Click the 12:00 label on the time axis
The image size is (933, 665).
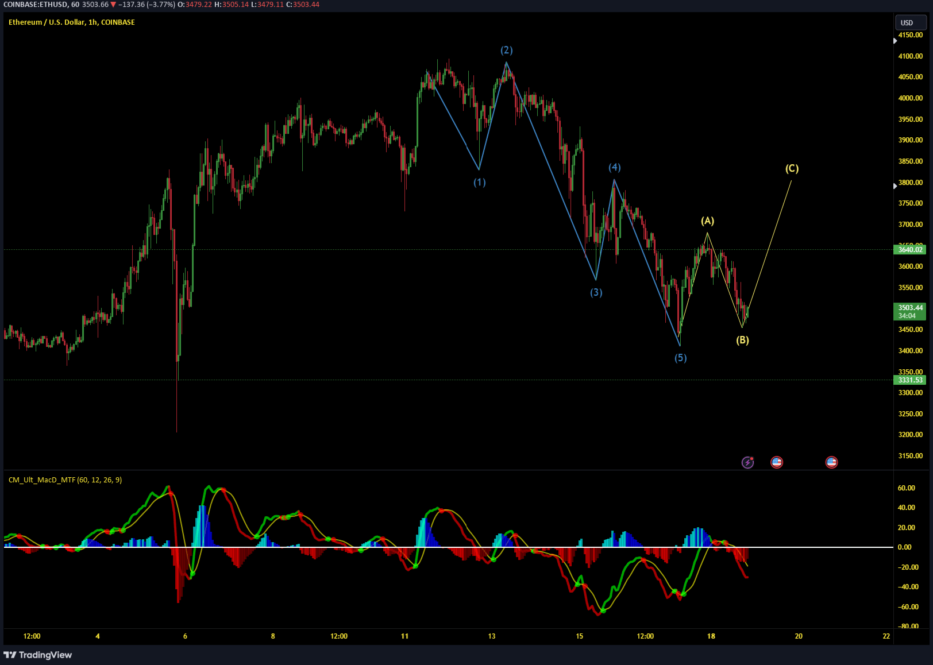pos(32,636)
